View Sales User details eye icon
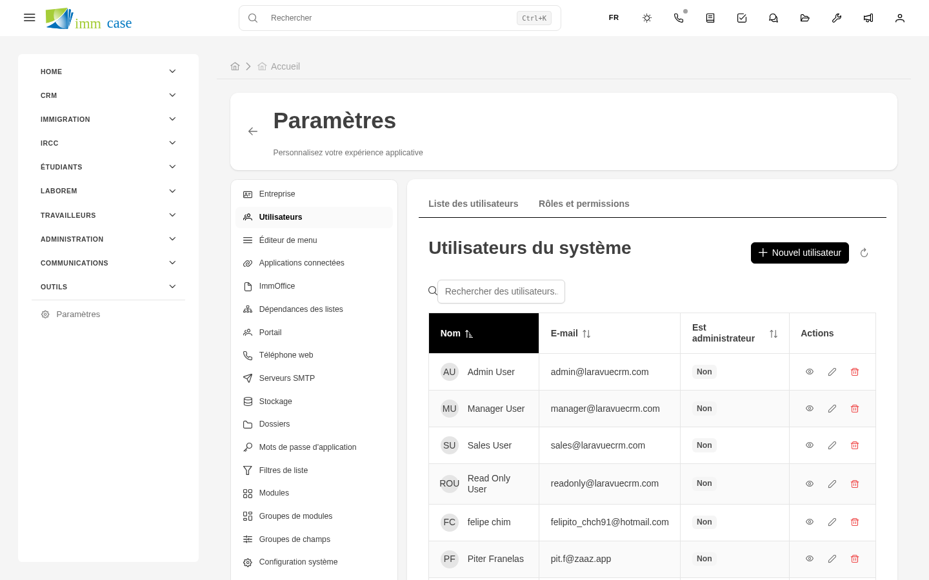The height and width of the screenshot is (580, 929). [x=810, y=445]
